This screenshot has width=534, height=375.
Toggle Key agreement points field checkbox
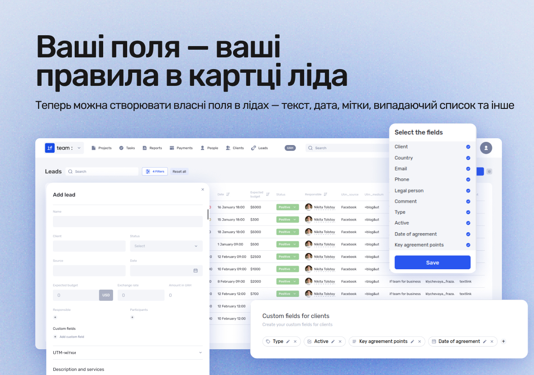coord(468,245)
